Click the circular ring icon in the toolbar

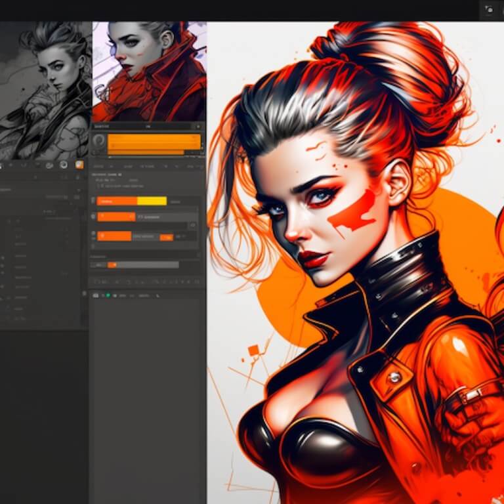[x=64, y=165]
